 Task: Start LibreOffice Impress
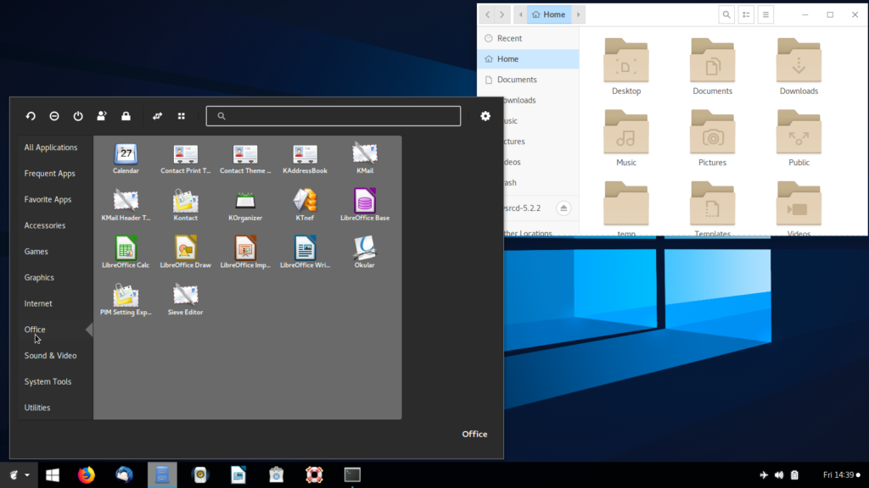tap(245, 252)
